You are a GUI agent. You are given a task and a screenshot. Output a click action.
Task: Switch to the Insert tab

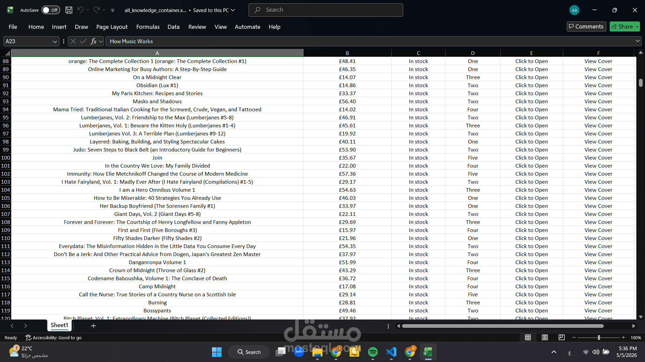click(59, 27)
